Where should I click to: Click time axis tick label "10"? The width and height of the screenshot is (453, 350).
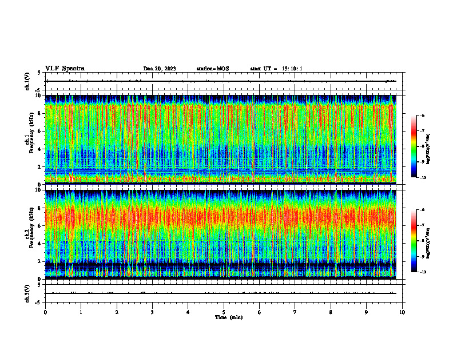[402, 312]
